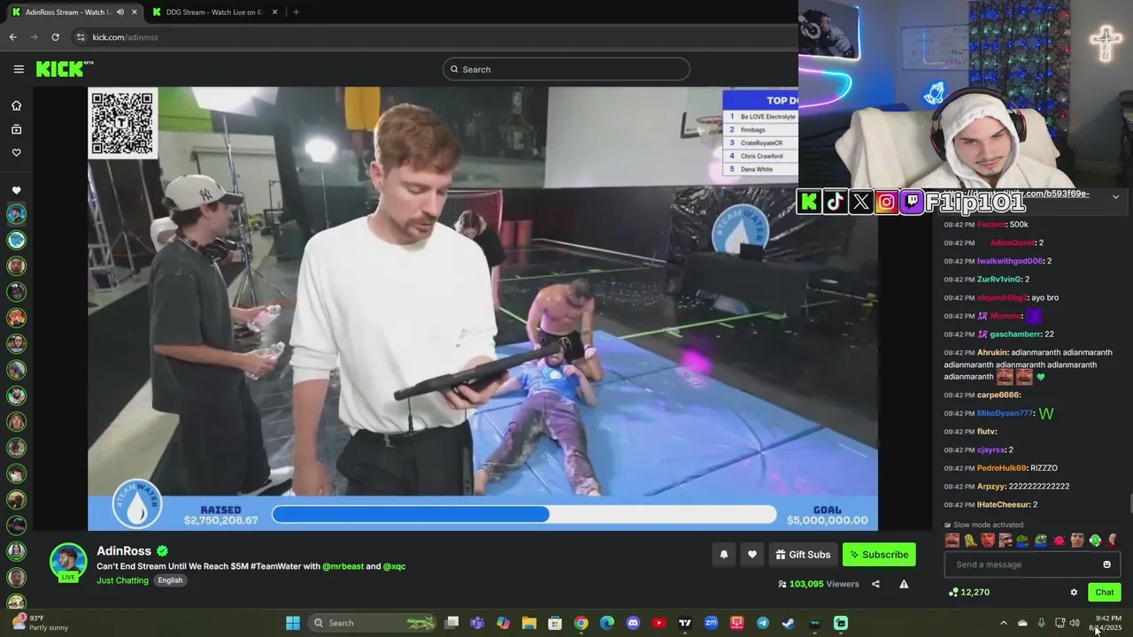Click username Ahrukin in chat
This screenshot has width=1133, height=637.
point(992,352)
